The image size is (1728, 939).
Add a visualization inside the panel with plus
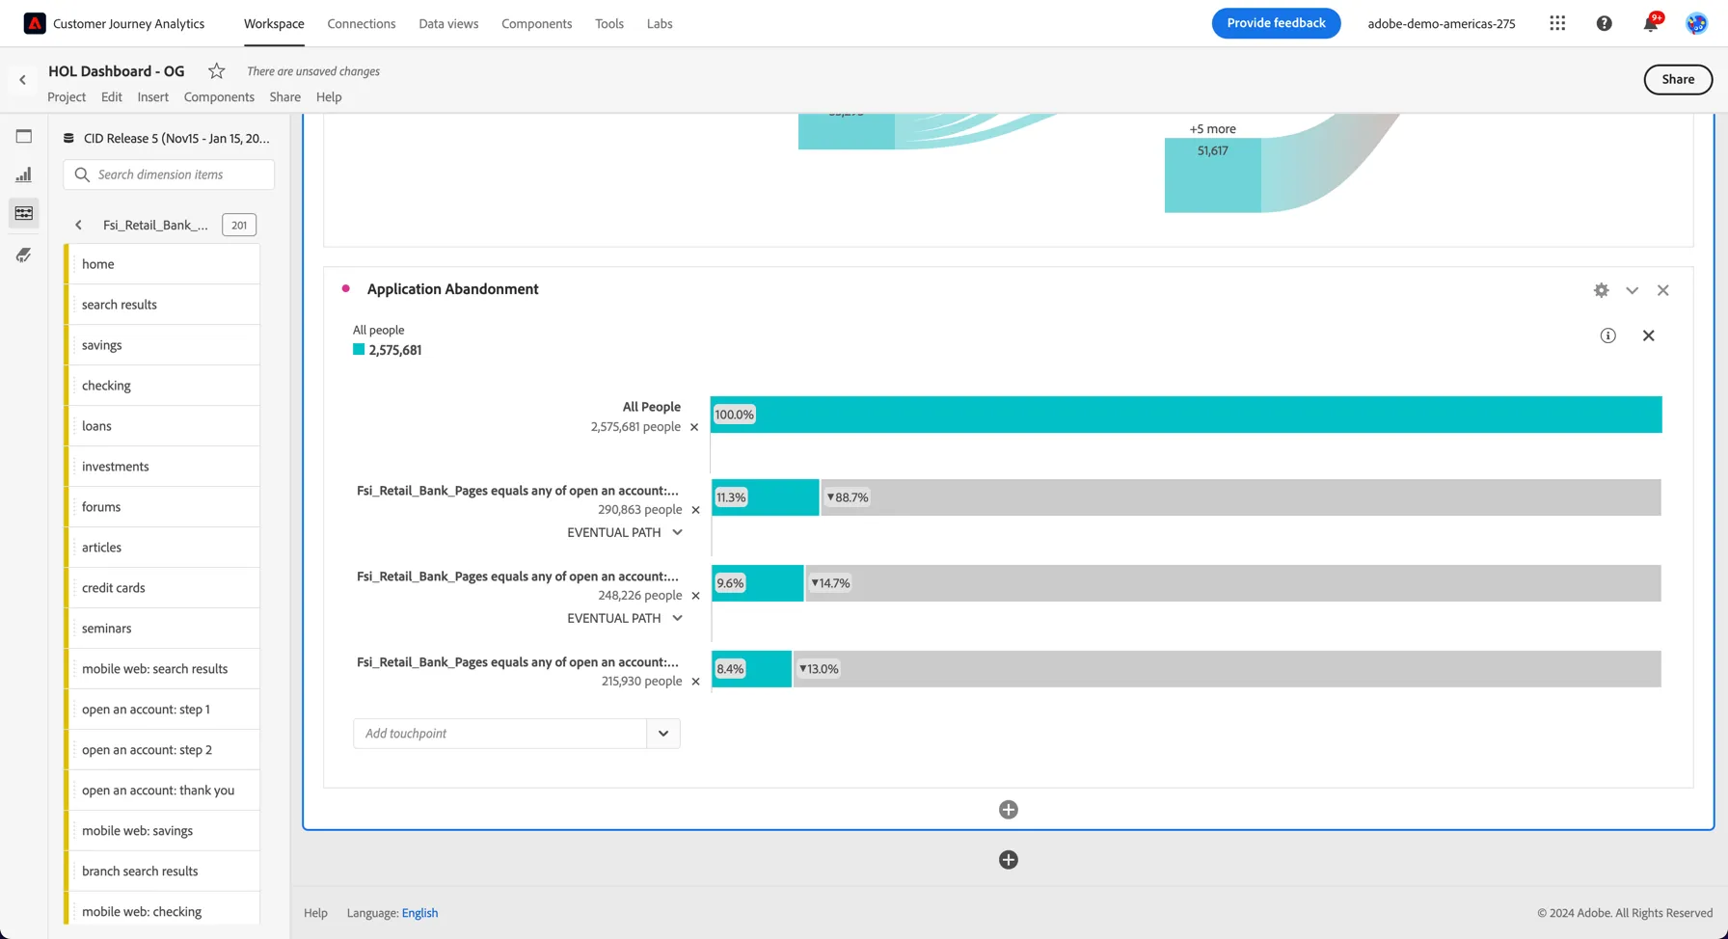tap(1009, 810)
